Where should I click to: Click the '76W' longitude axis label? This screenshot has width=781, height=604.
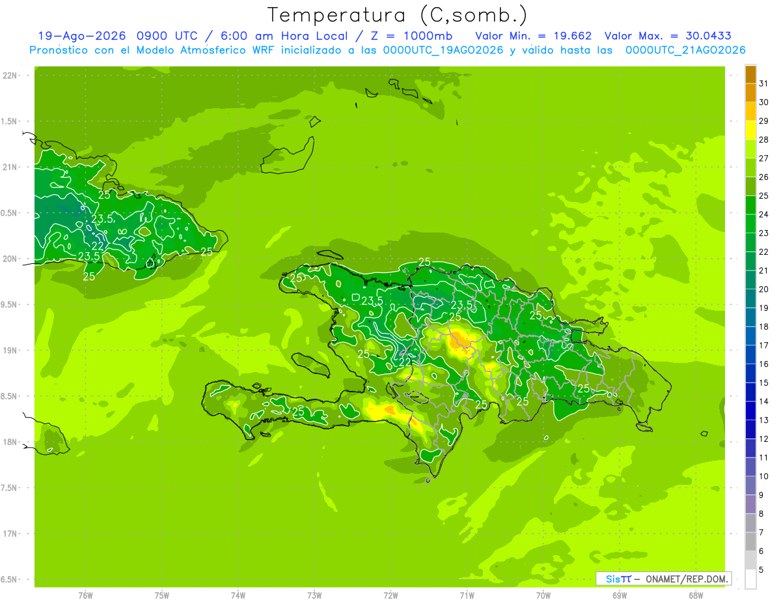pos(85,596)
